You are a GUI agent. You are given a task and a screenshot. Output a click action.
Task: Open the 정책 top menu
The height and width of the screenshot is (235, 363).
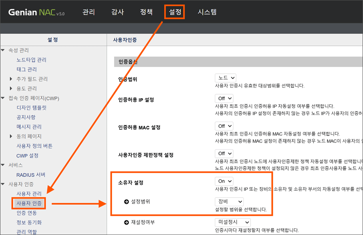146,12
